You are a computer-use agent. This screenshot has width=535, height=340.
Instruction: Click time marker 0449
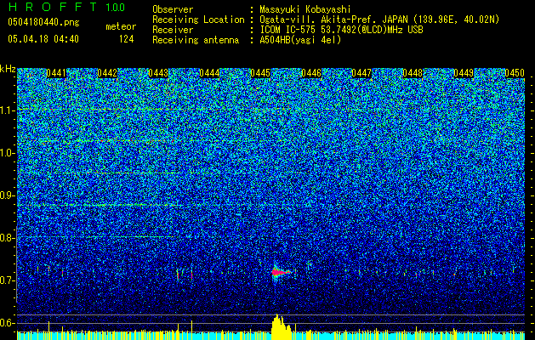[x=464, y=73]
